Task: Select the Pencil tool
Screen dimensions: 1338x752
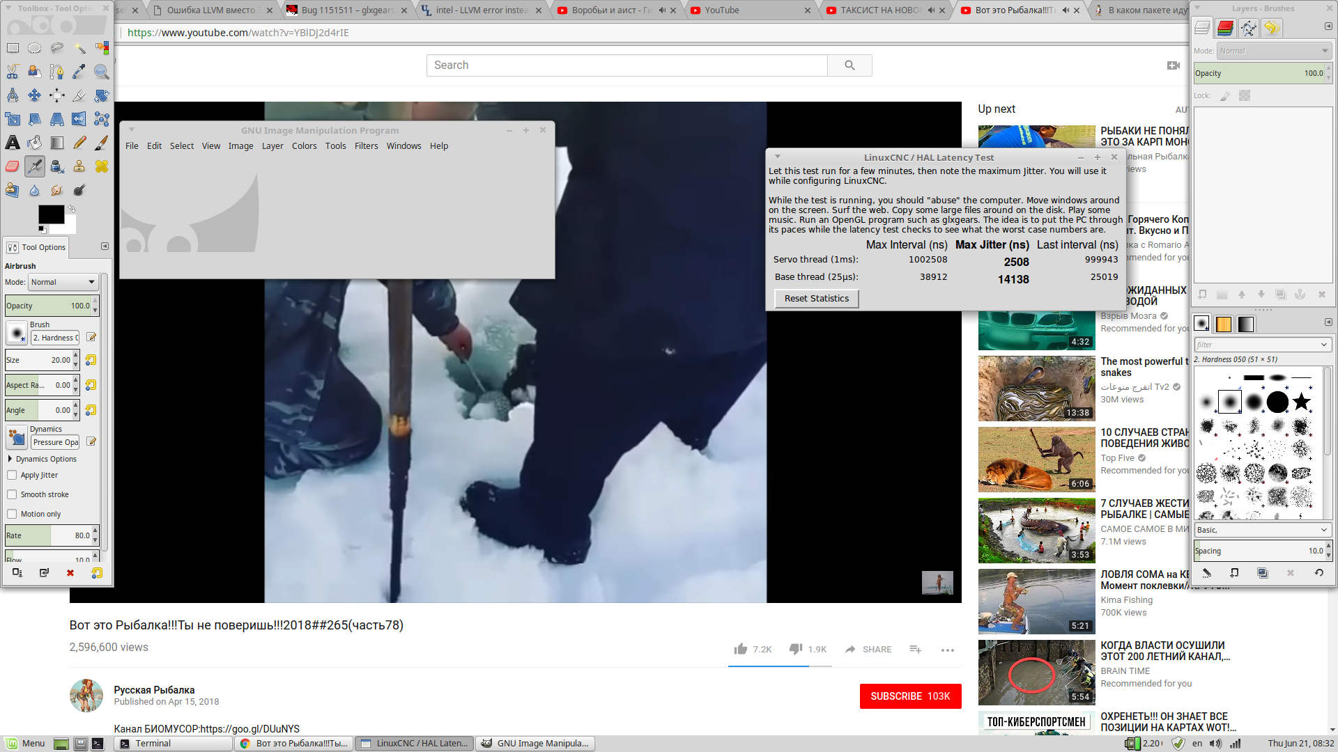Action: click(79, 143)
